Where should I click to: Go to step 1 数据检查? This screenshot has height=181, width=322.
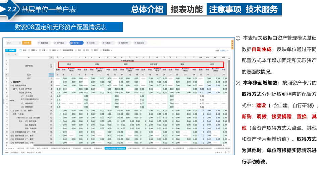point(43,43)
